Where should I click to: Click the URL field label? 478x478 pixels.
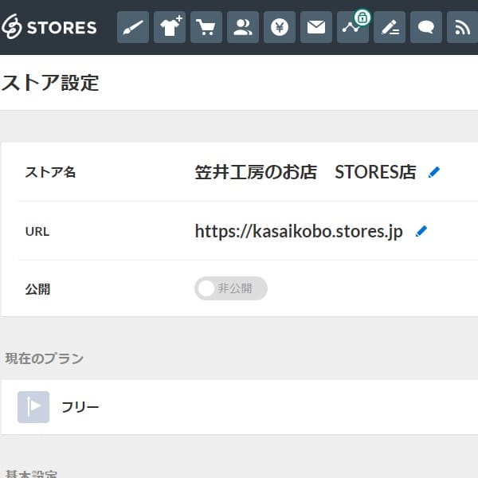click(37, 232)
